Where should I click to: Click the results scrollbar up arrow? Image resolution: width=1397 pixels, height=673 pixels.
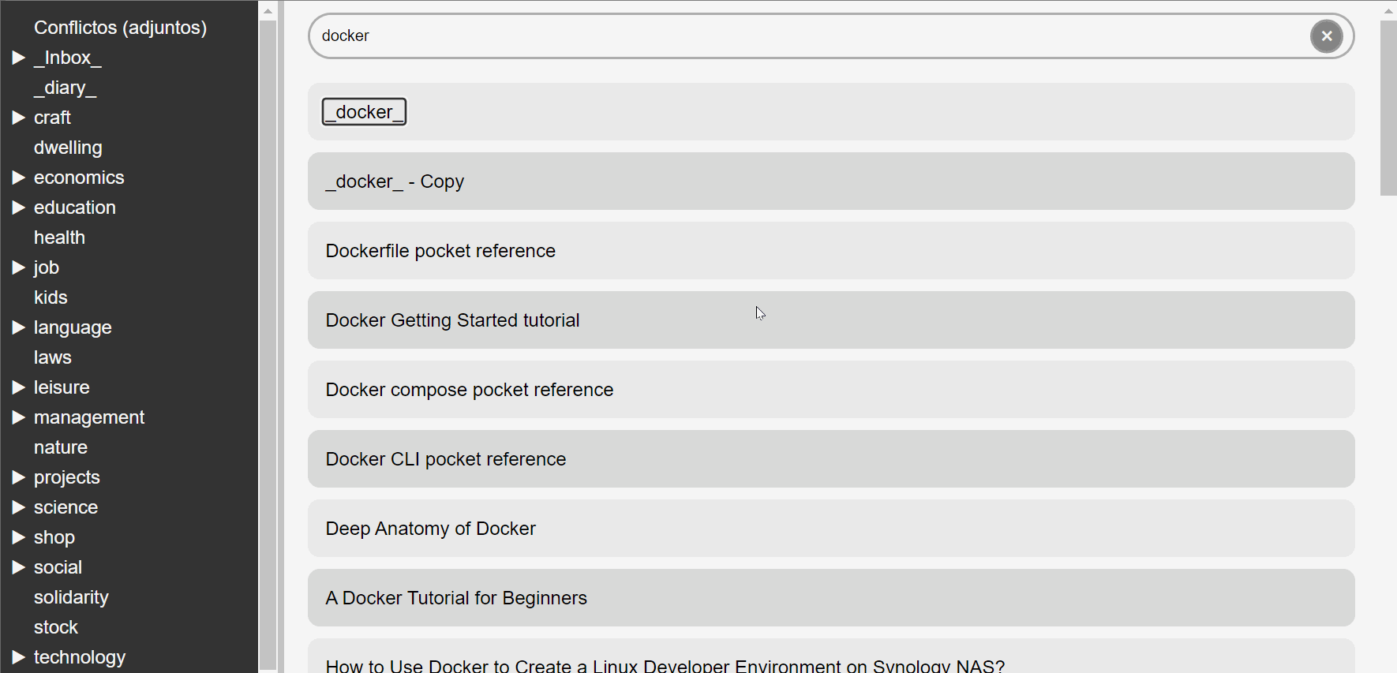coord(1388,10)
